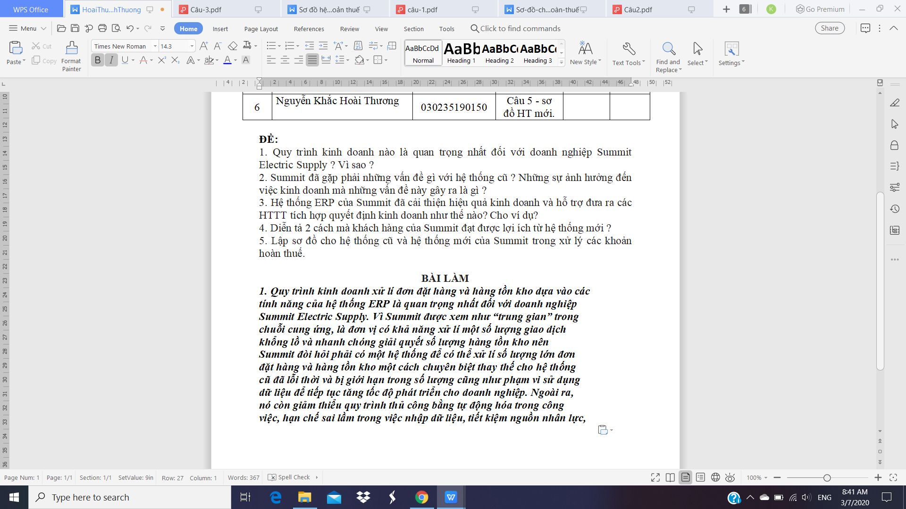The width and height of the screenshot is (906, 509).
Task: Click the Text Tools wrench icon
Action: (x=629, y=49)
